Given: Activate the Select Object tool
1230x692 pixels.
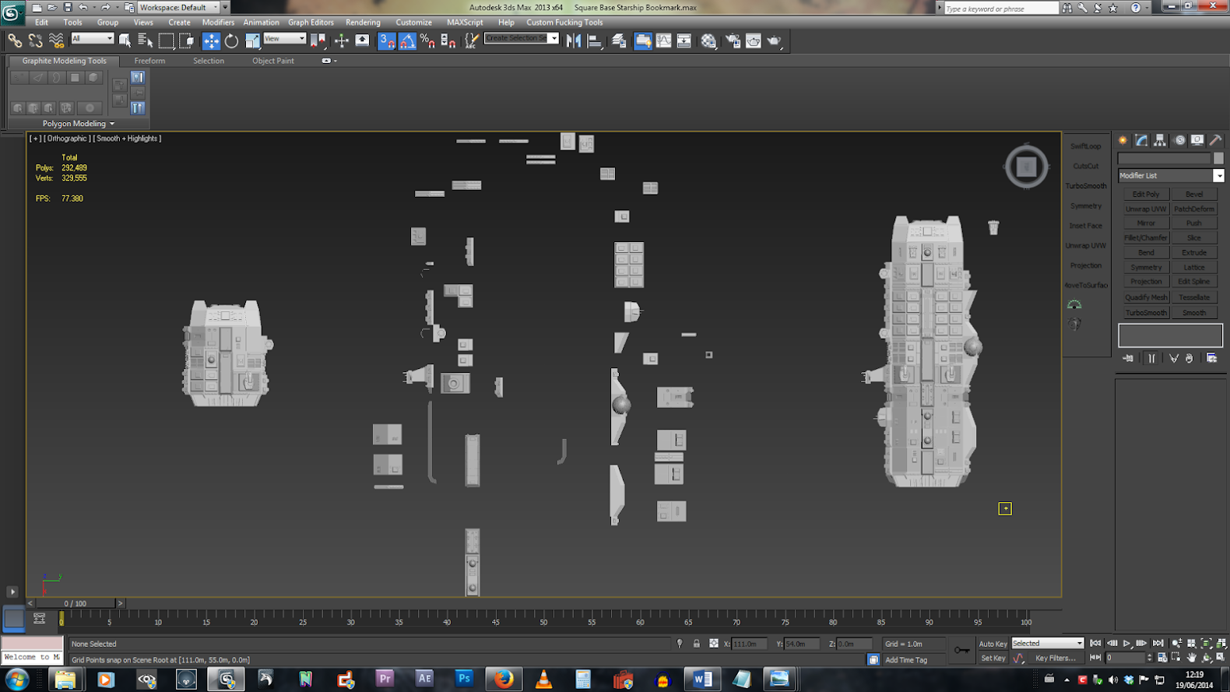Looking at the screenshot, I should point(125,41).
